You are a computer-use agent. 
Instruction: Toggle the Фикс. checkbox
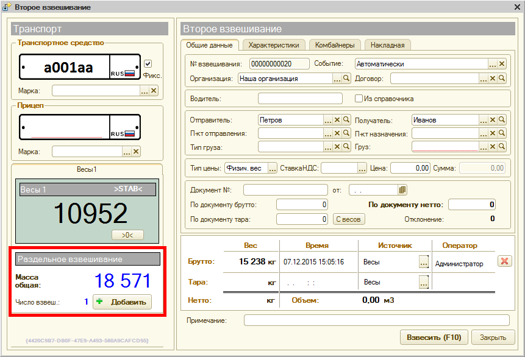click(x=148, y=64)
